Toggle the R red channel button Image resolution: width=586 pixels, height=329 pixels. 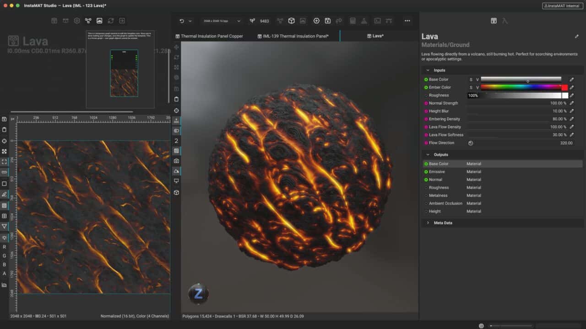(x=5, y=247)
